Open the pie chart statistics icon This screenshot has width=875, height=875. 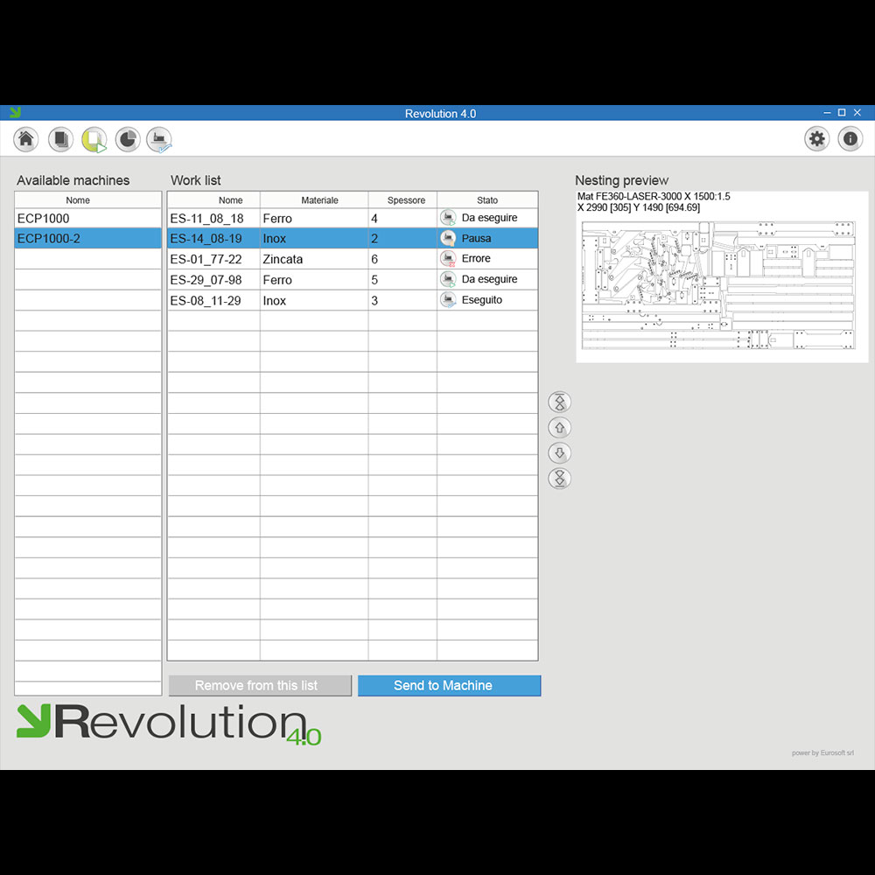[x=128, y=139]
